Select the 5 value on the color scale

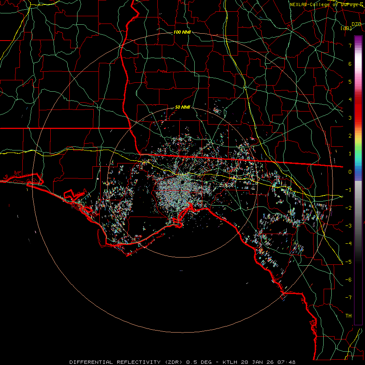click(x=350, y=82)
